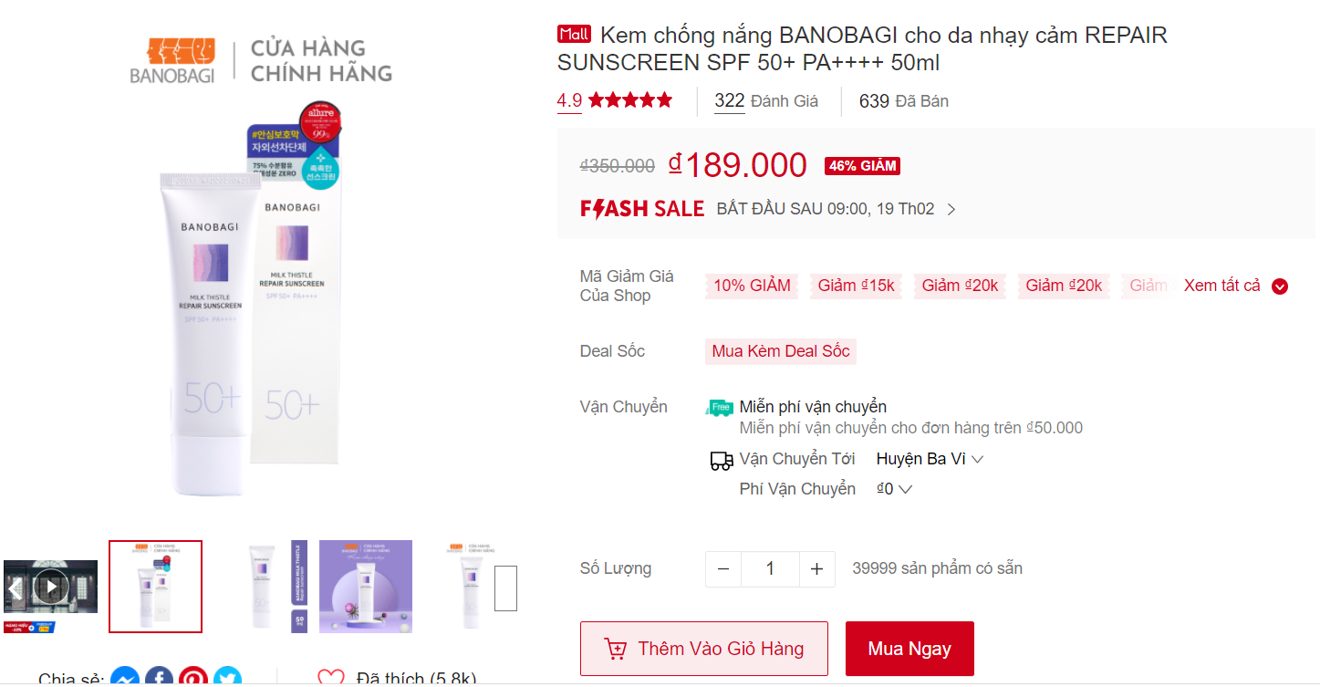
Task: Select the purple podium product thumbnail
Action: pyautogui.click(x=365, y=586)
